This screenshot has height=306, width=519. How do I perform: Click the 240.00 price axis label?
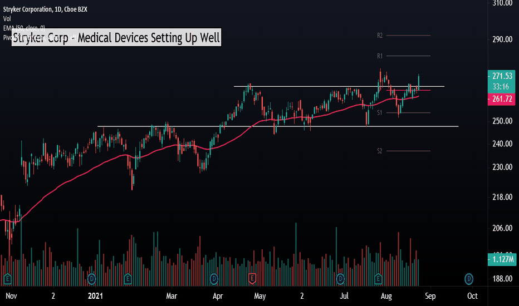(502, 144)
